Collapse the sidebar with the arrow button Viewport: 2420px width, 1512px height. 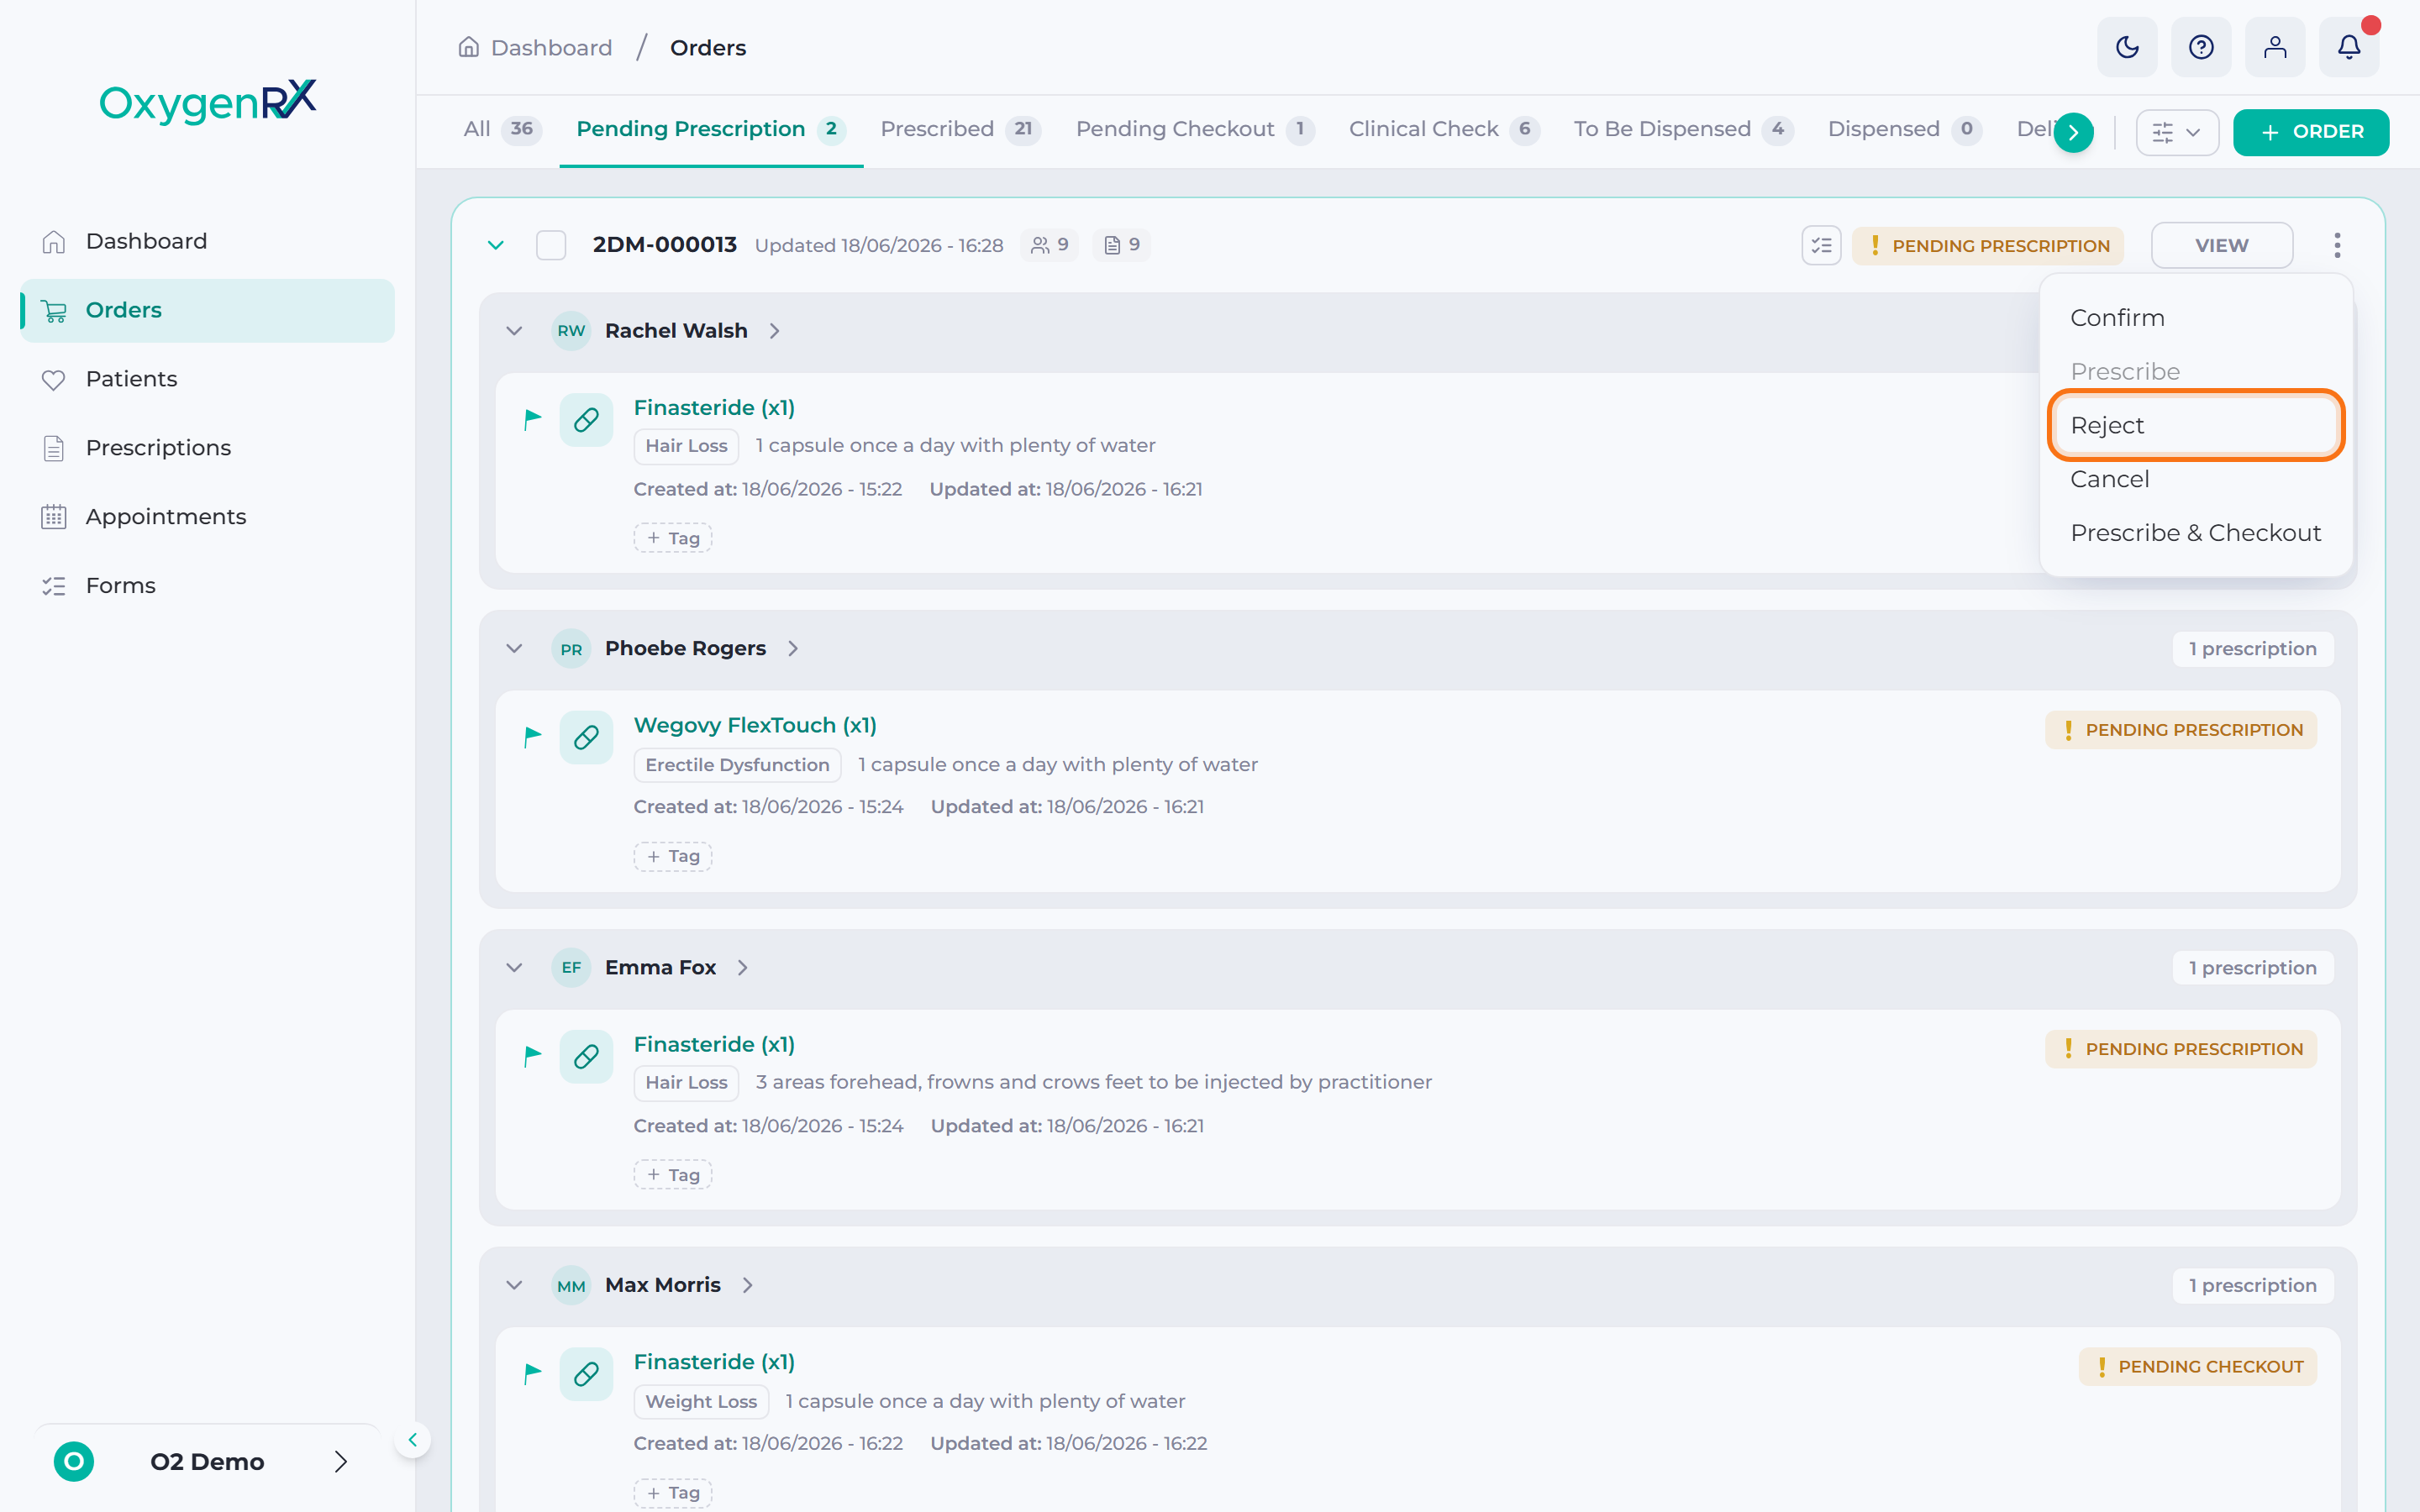tap(412, 1440)
